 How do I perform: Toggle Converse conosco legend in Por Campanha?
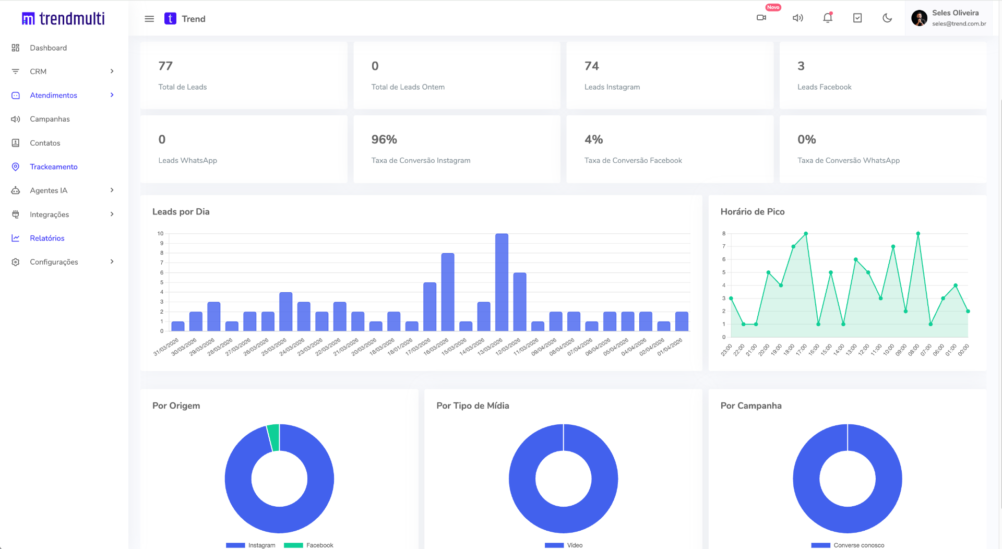click(x=848, y=545)
